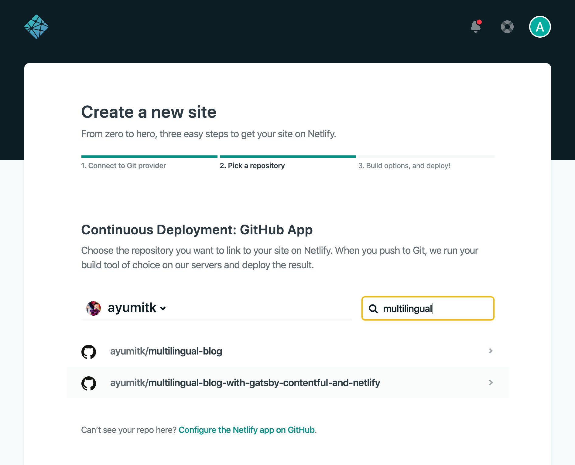The image size is (575, 465).
Task: Click the search magnifier icon
Action: (x=373, y=309)
